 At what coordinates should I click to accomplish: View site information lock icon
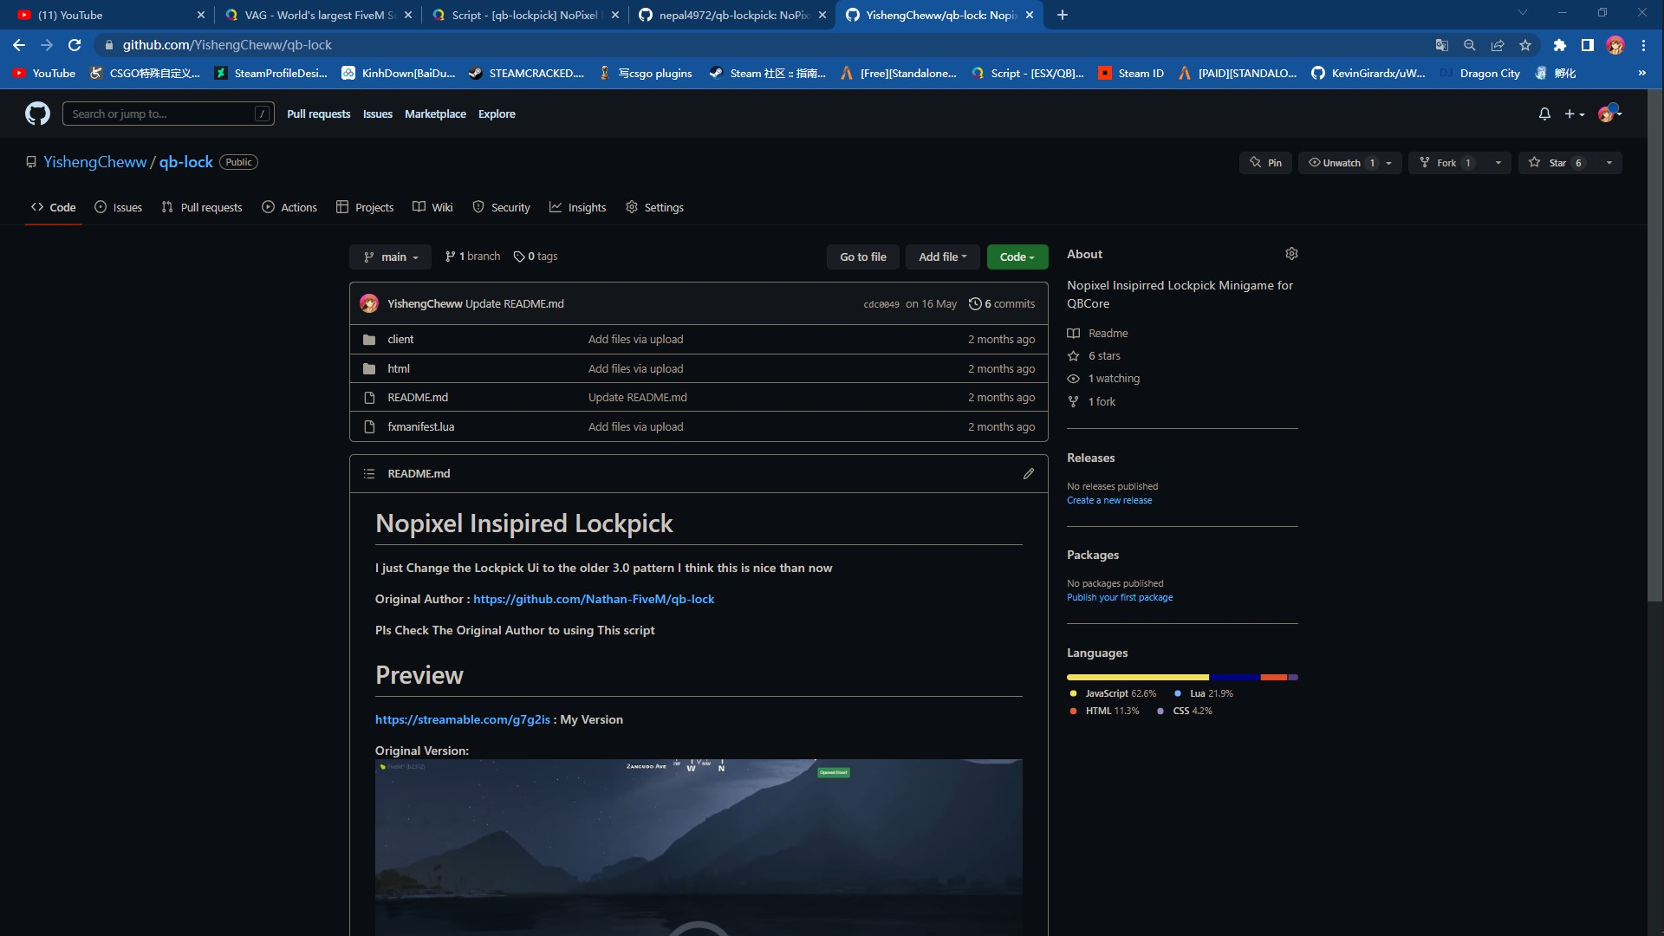(108, 45)
